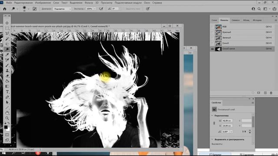The height and width of the screenshot is (156, 278).
Task: Select the Paint Bucket tool
Action: [x=7, y=81]
